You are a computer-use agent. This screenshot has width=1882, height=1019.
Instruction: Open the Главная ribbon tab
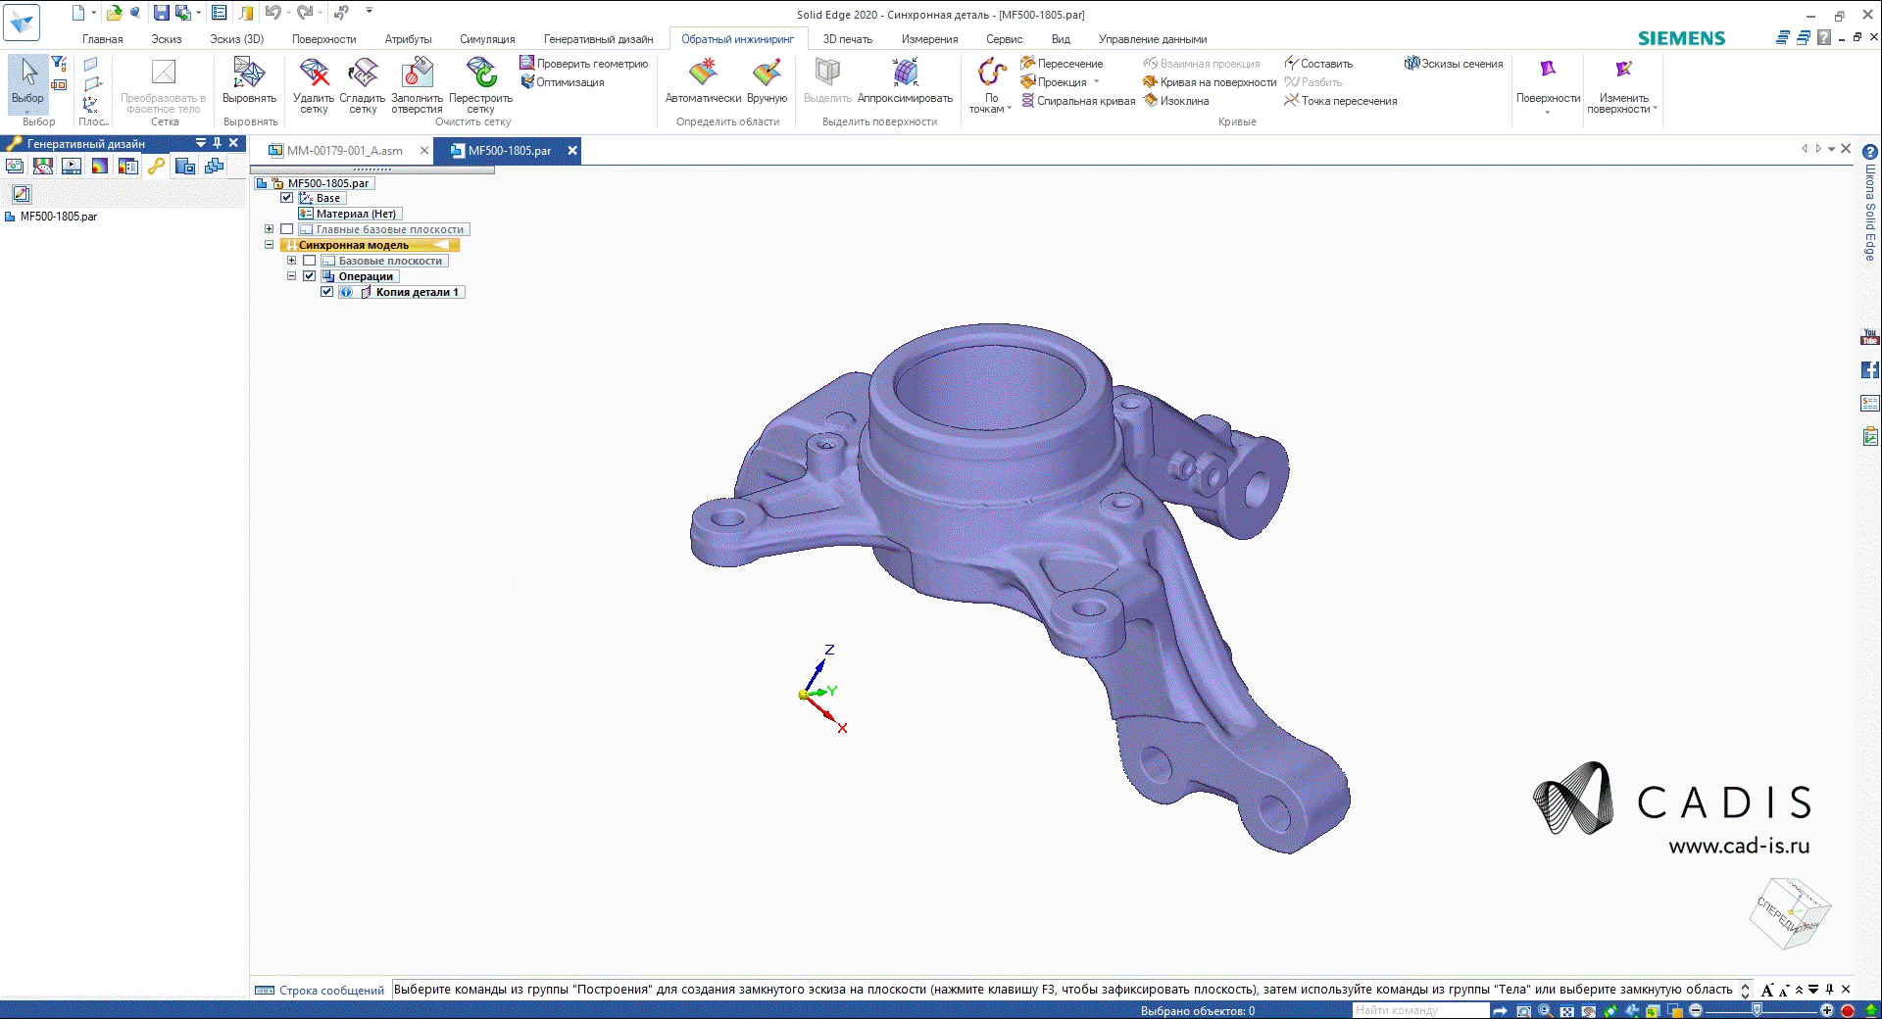[x=103, y=39]
